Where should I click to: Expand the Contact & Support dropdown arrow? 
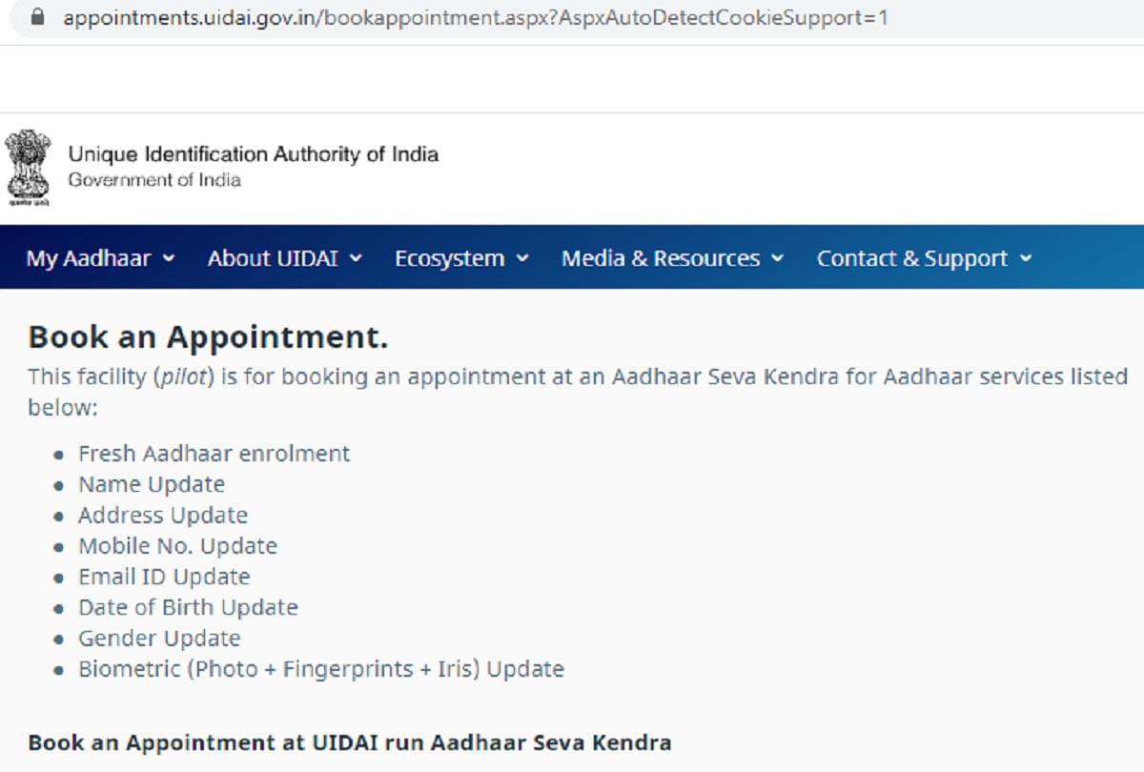1026,257
